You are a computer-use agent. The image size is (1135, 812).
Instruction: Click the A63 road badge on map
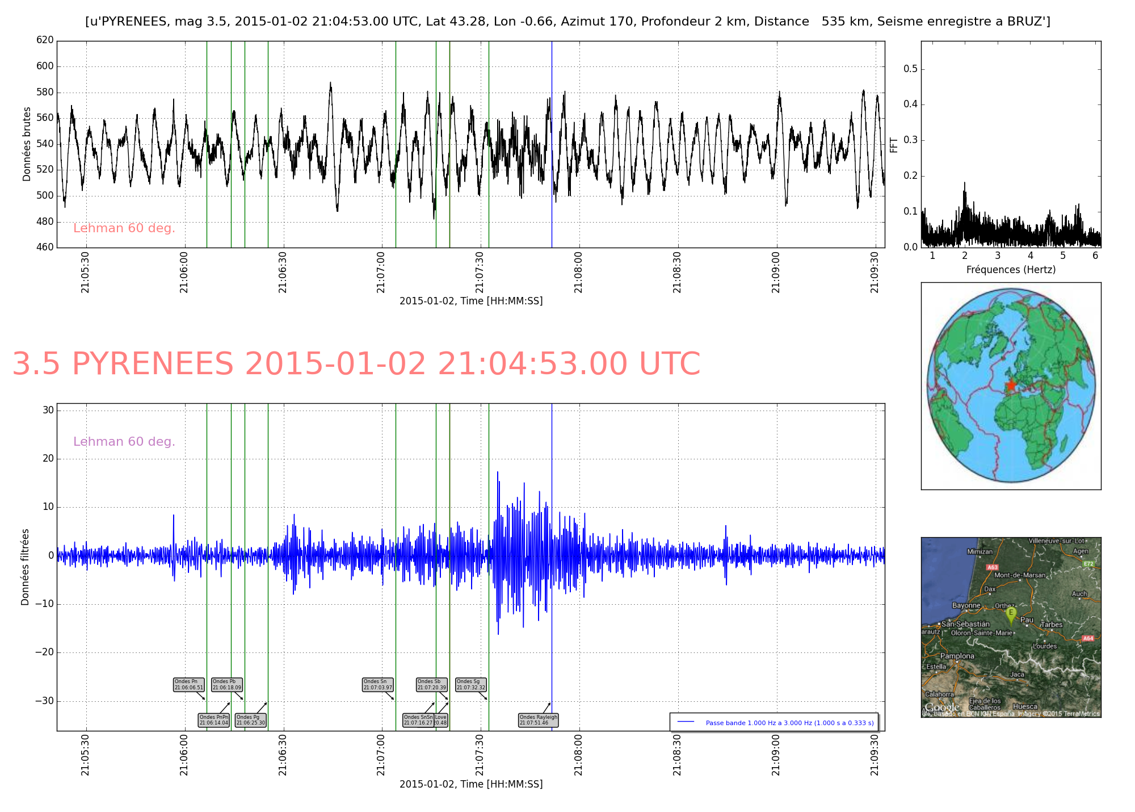[x=992, y=567]
